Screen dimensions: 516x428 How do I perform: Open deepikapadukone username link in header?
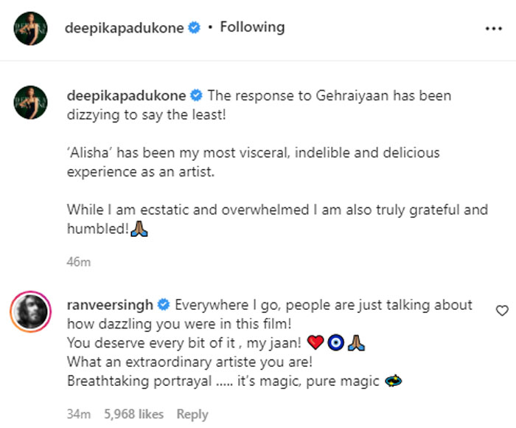[x=125, y=28]
